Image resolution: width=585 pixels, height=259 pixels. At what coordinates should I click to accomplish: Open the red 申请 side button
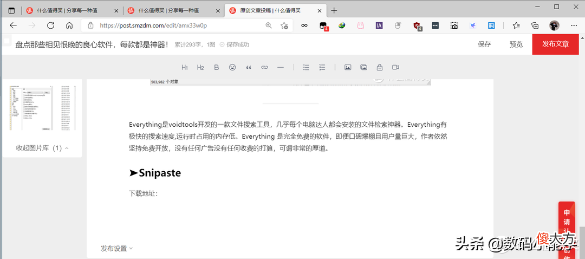pyautogui.click(x=567, y=231)
